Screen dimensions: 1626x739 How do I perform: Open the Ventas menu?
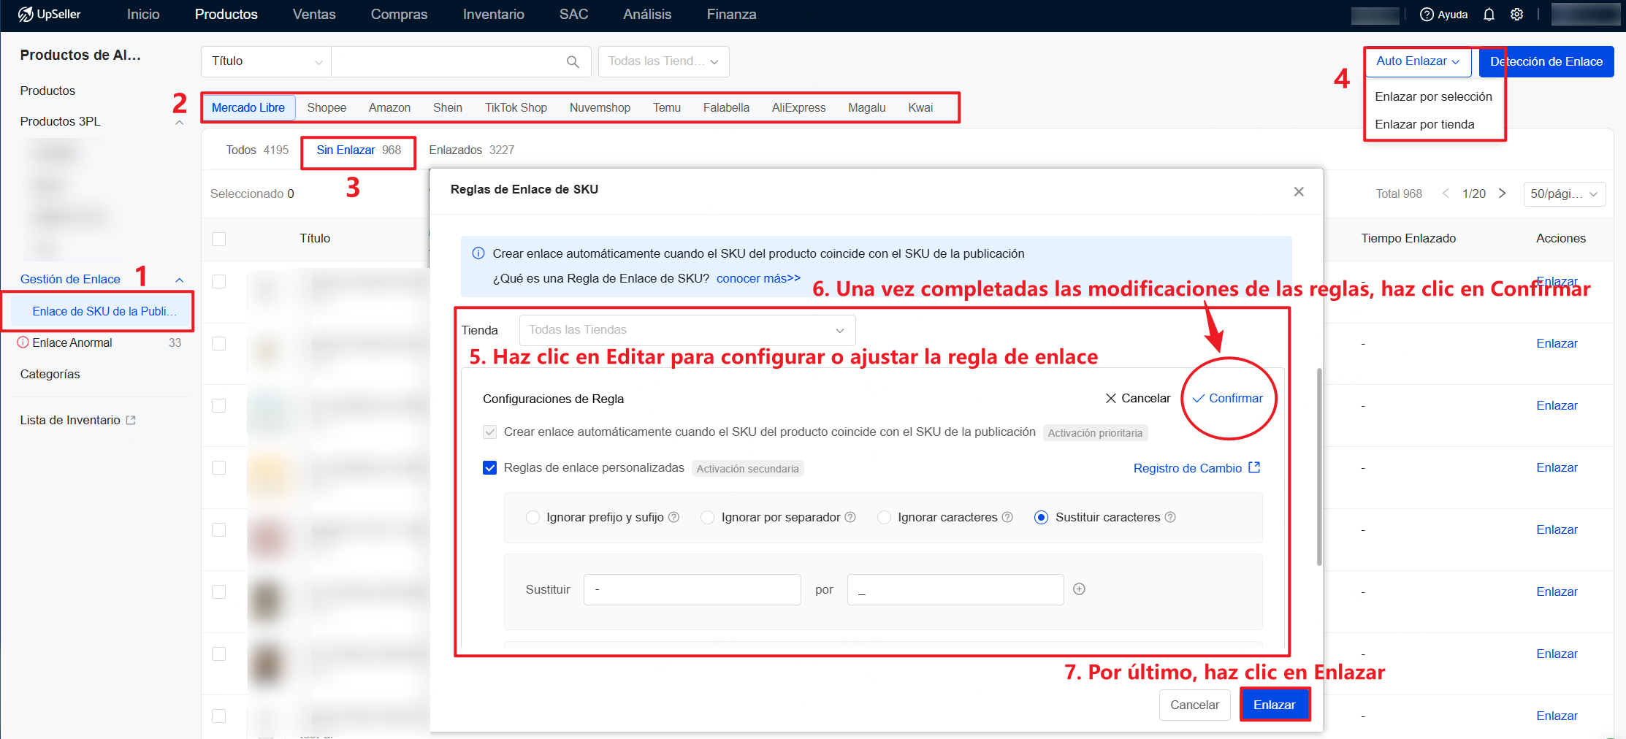(314, 15)
